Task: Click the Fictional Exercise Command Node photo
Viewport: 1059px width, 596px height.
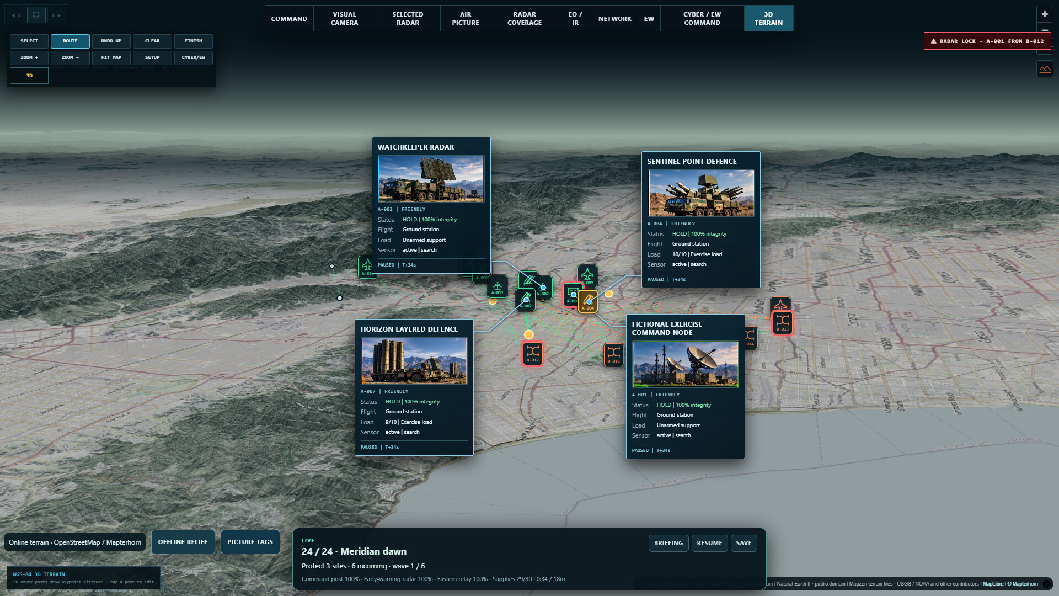Action: 685,364
